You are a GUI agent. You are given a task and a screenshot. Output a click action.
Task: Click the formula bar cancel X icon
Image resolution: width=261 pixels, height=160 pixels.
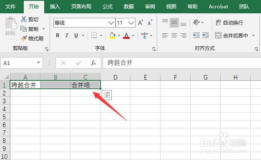pos(63,63)
